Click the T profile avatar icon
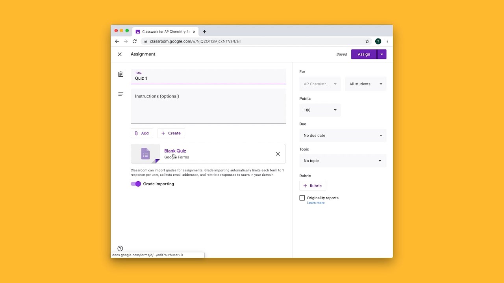 pyautogui.click(x=378, y=41)
